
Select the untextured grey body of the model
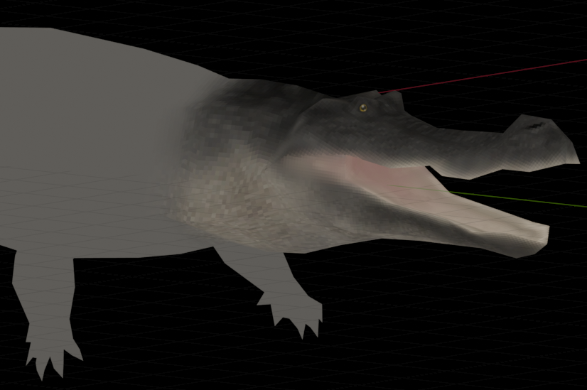[94, 142]
